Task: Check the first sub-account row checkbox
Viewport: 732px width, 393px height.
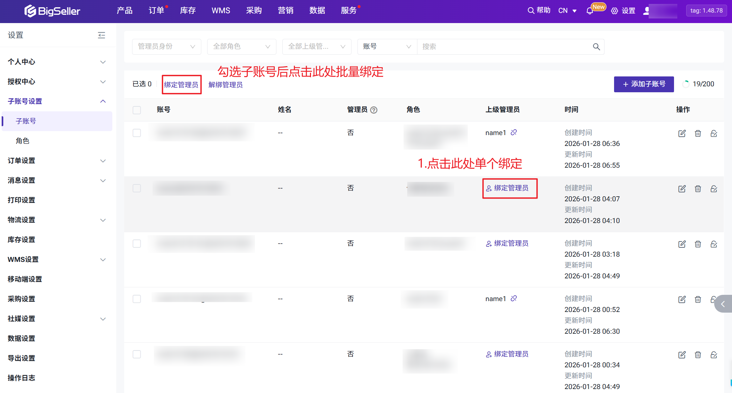Action: coord(137,133)
